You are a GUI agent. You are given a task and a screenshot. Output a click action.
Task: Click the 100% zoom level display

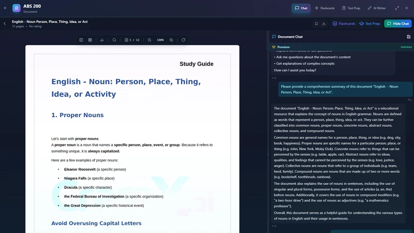click(160, 40)
